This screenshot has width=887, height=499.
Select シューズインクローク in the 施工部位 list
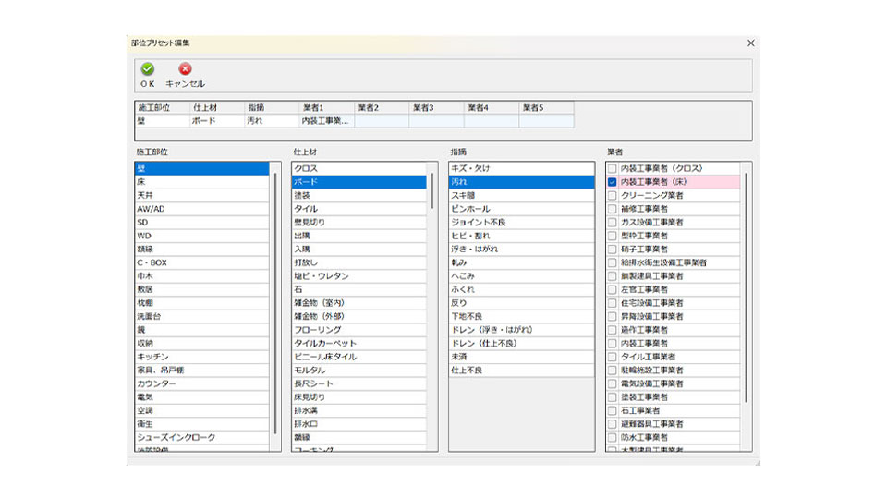(202, 437)
